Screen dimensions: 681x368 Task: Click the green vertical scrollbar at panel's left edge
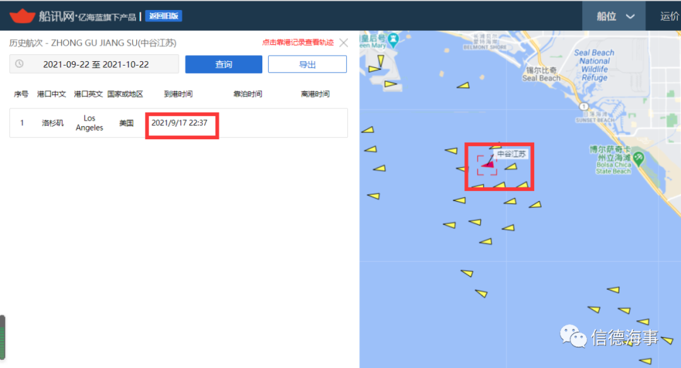[3, 337]
